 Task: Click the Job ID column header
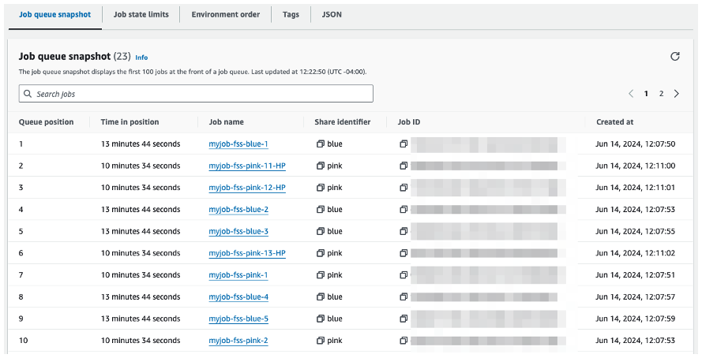pos(409,122)
